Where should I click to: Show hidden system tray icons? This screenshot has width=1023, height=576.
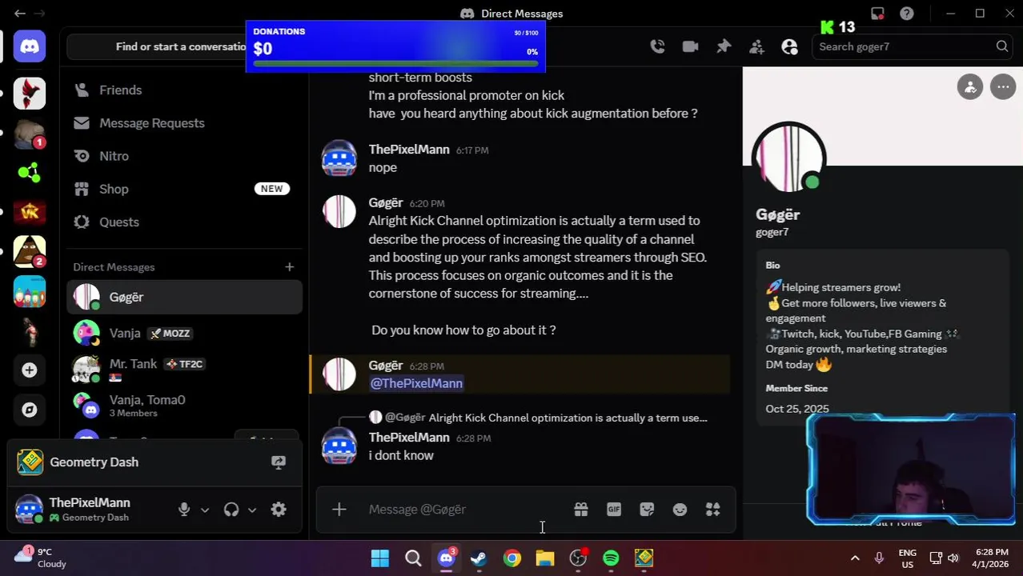click(x=855, y=558)
